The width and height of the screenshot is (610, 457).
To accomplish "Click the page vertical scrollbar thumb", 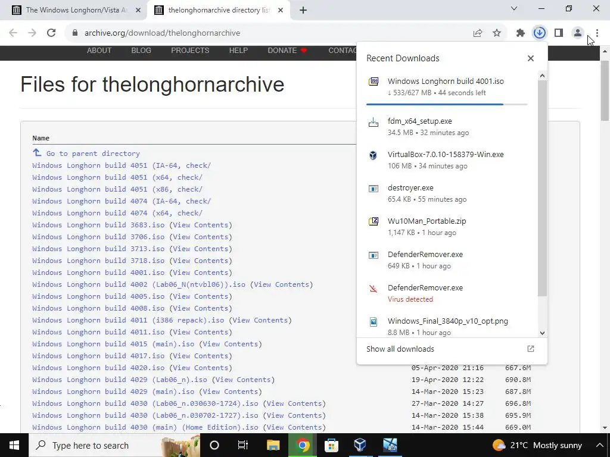I will (605, 90).
